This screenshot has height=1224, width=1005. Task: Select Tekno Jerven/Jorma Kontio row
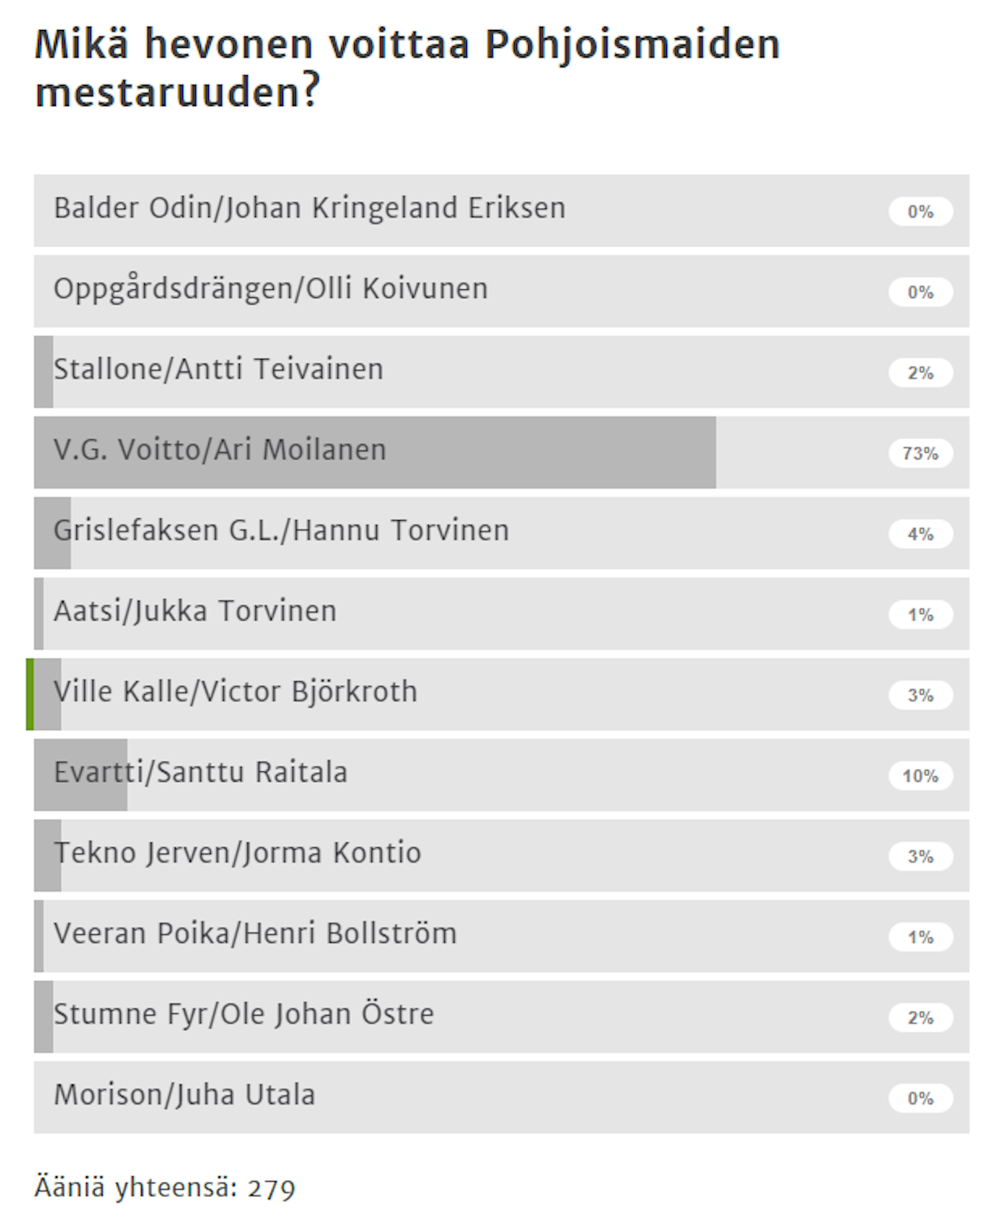tap(501, 855)
